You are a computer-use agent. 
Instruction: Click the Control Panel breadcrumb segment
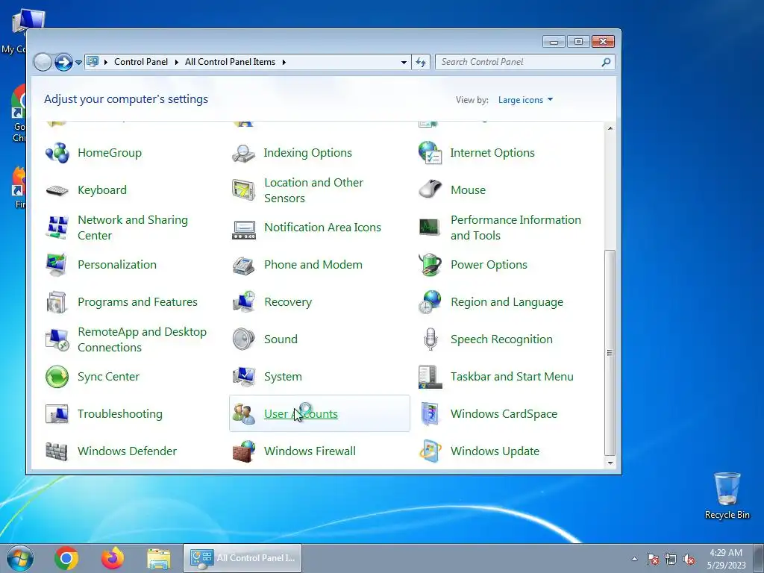tap(141, 62)
